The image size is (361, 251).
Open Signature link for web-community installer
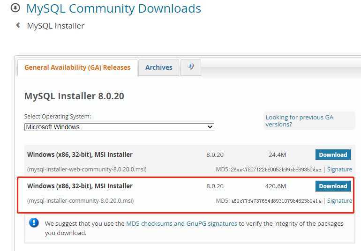339,170
